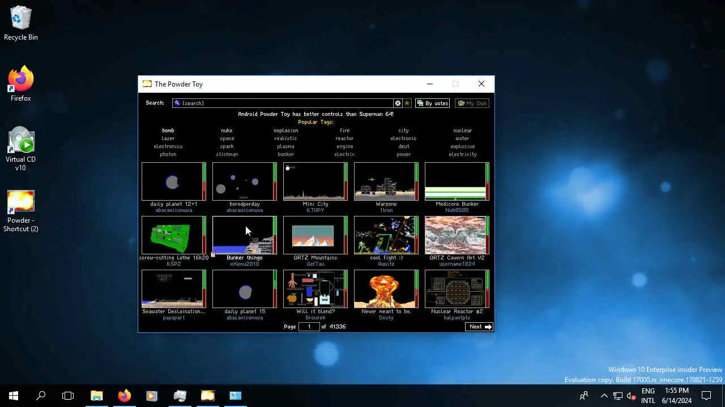Click author name Nub8585

457,210
